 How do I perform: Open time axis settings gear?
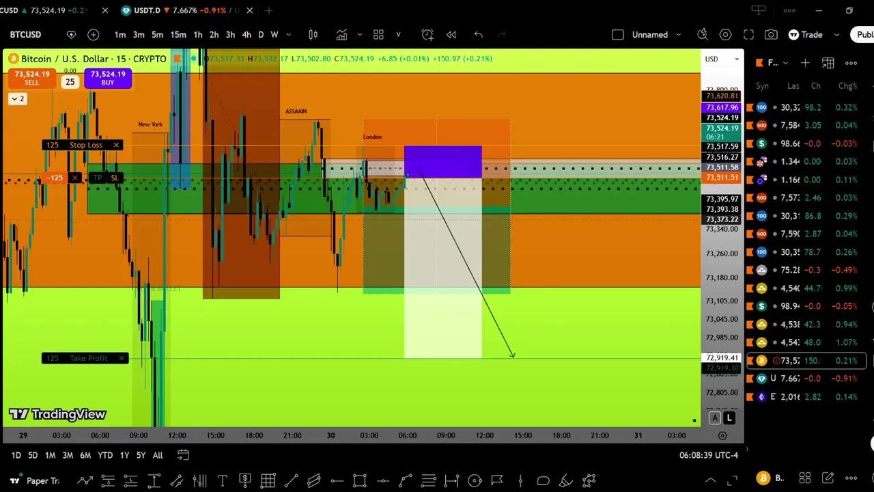722,435
